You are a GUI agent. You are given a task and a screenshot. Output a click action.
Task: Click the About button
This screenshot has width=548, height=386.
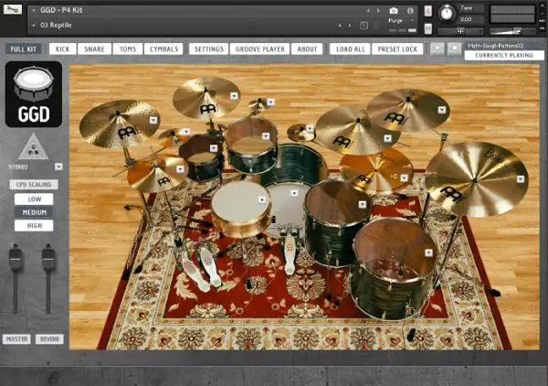pos(308,48)
